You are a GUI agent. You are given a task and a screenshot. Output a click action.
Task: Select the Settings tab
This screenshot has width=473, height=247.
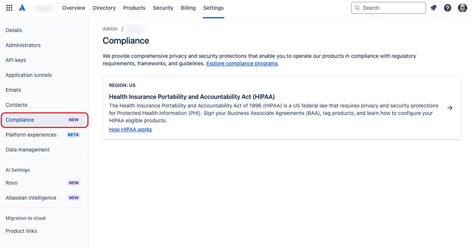(213, 8)
